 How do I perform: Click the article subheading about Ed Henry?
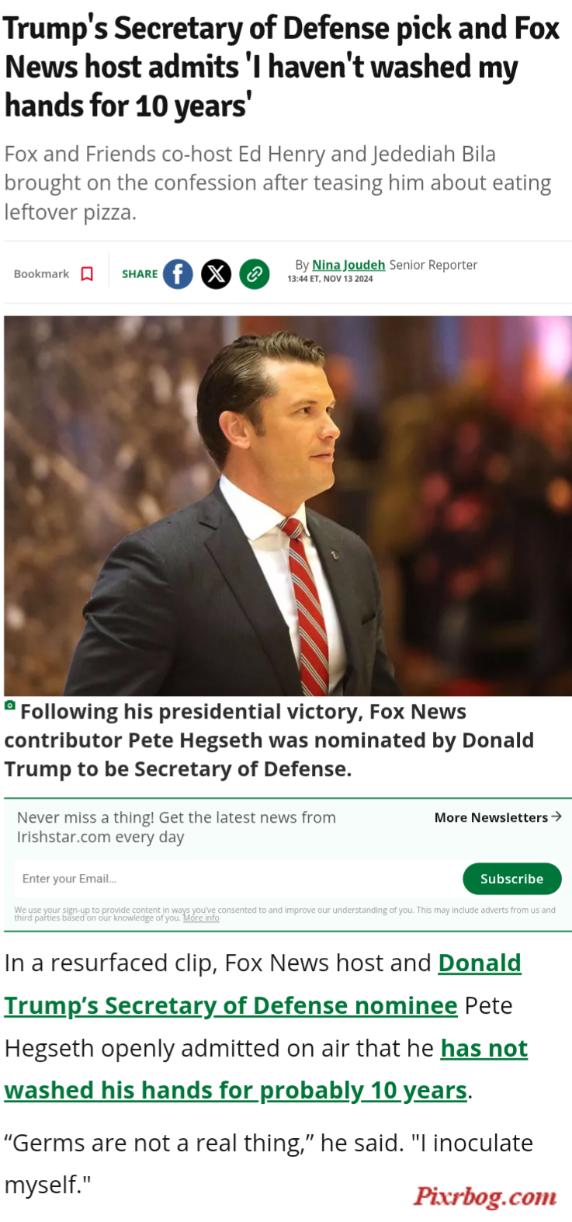coord(278,183)
